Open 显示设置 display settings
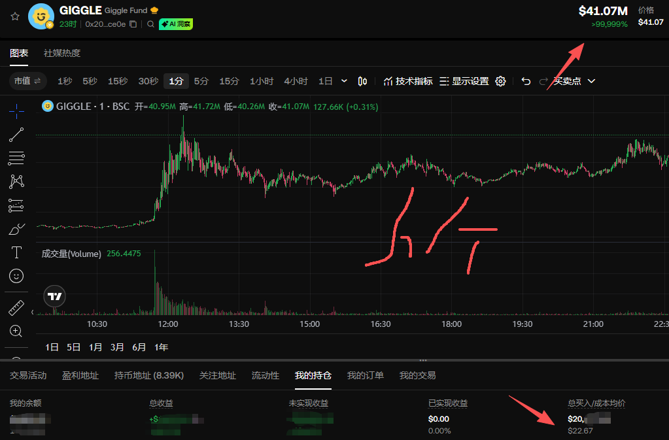This screenshot has width=669, height=440. coord(464,81)
